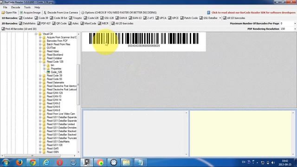
Task: Start Decode From Live Camera
Action: click(x=61, y=13)
